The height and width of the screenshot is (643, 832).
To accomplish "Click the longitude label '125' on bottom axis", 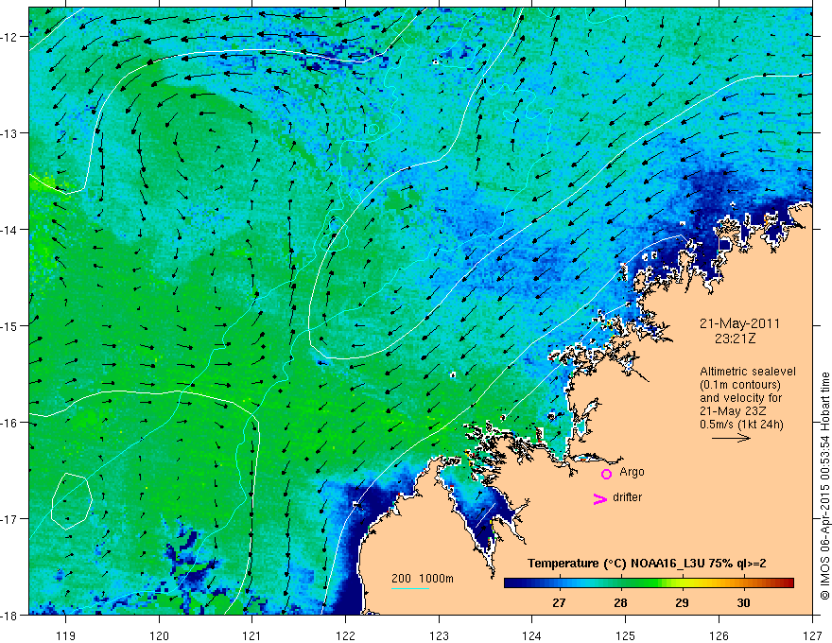I will (626, 636).
